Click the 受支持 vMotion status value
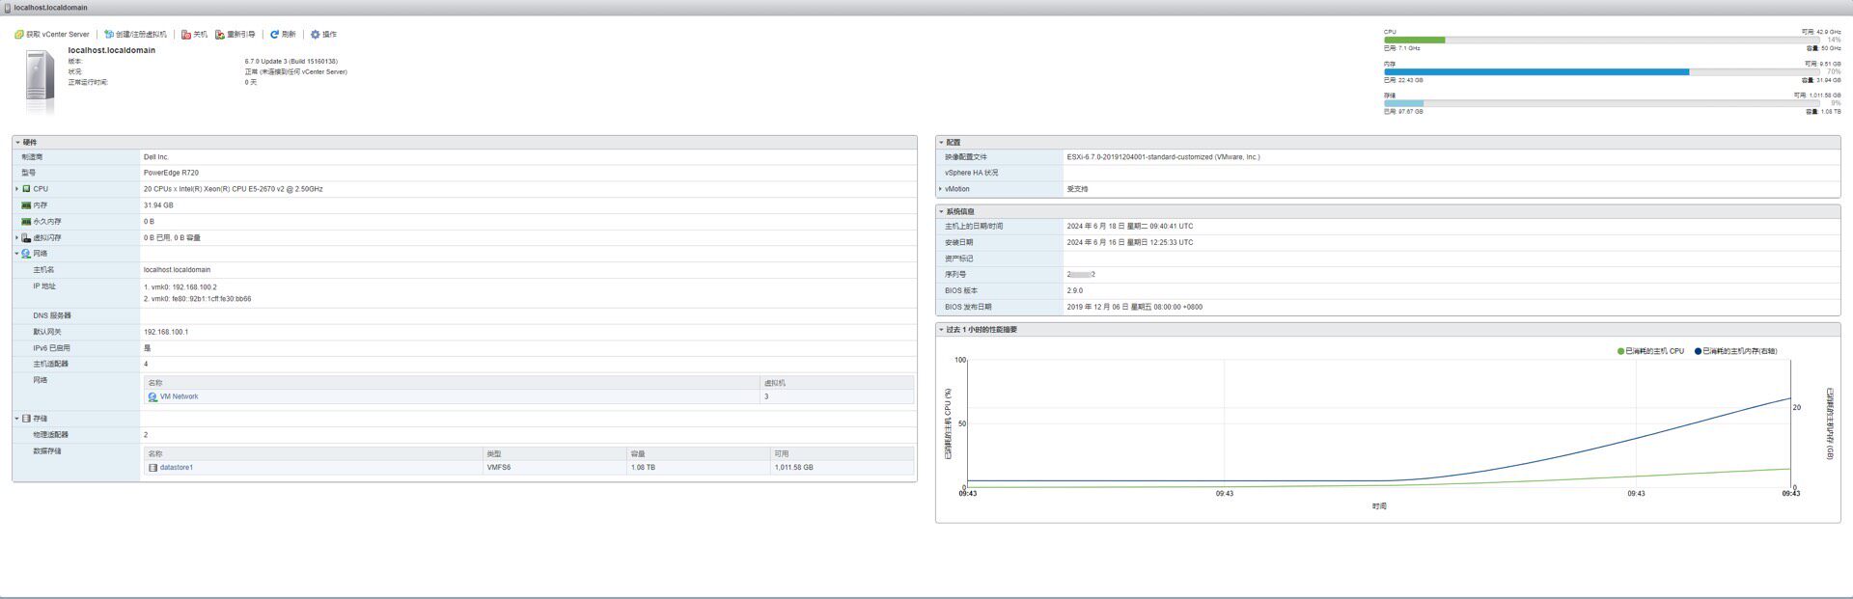The width and height of the screenshot is (1853, 599). [x=1077, y=189]
